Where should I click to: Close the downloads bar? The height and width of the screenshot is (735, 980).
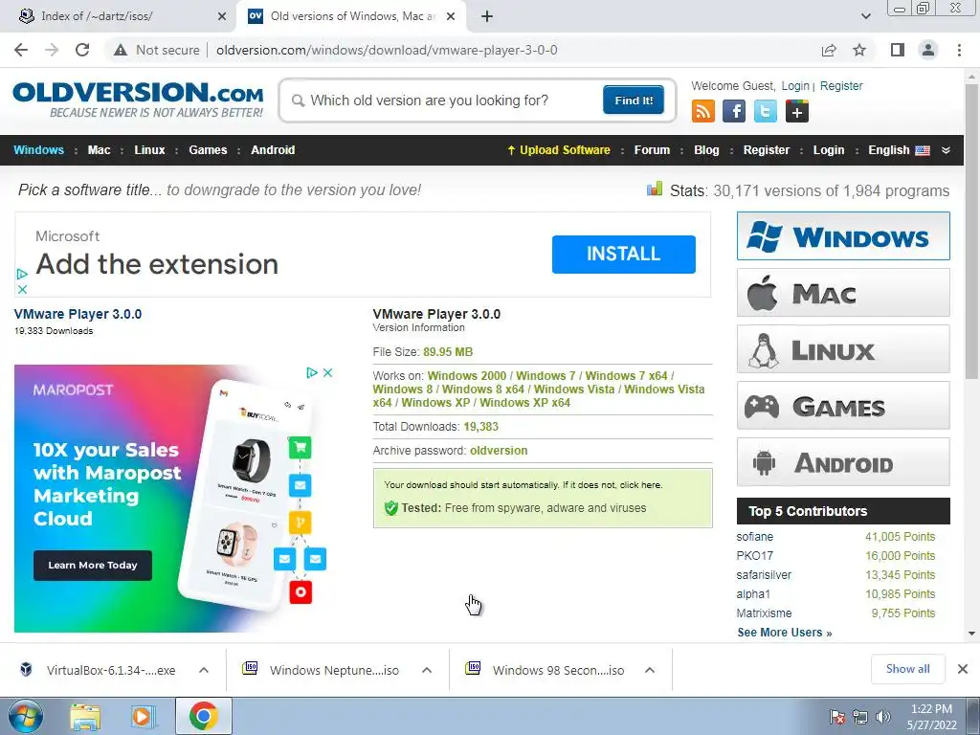point(963,669)
